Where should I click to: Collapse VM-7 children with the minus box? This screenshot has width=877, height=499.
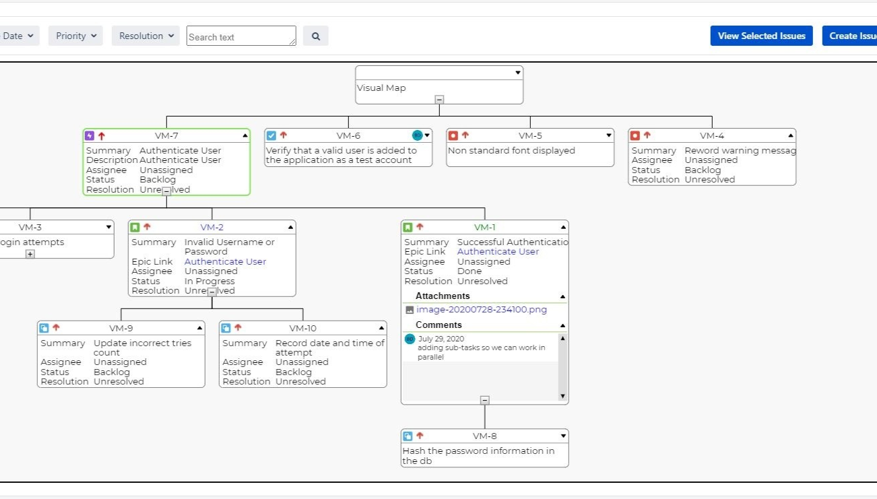(166, 190)
